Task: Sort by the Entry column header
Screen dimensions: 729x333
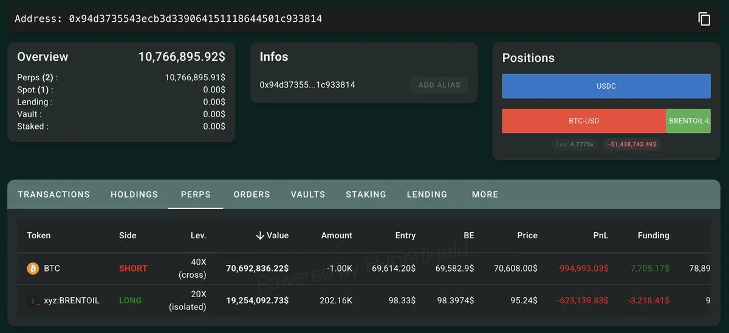Action: tap(405, 235)
